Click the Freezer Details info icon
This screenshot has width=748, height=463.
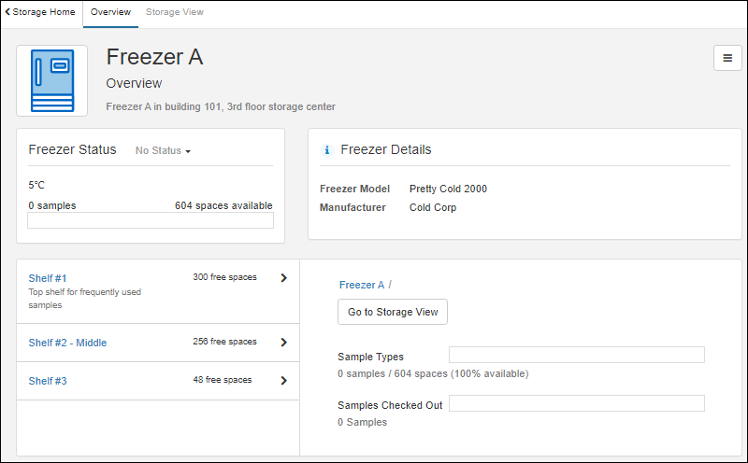(326, 150)
